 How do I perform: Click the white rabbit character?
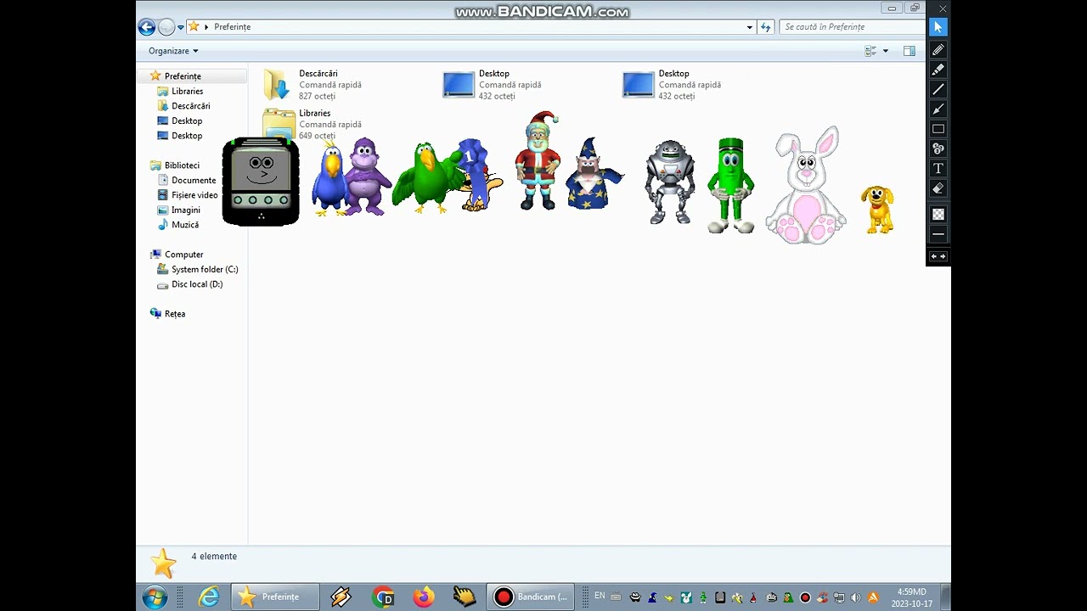(806, 185)
